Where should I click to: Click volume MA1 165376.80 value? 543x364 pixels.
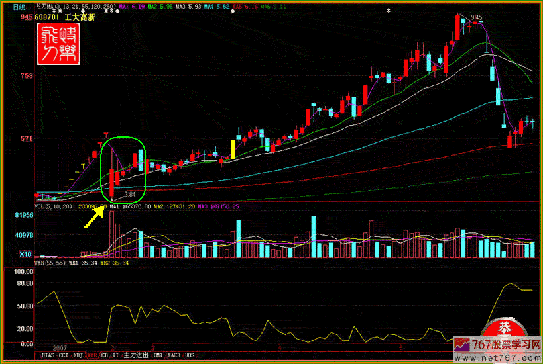pyautogui.click(x=130, y=206)
